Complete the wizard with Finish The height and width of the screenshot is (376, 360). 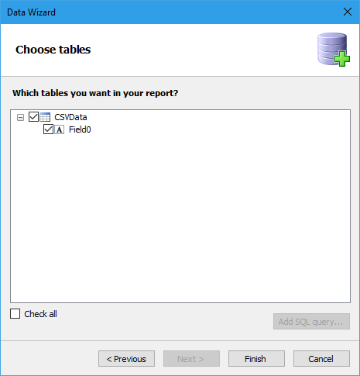click(x=256, y=359)
